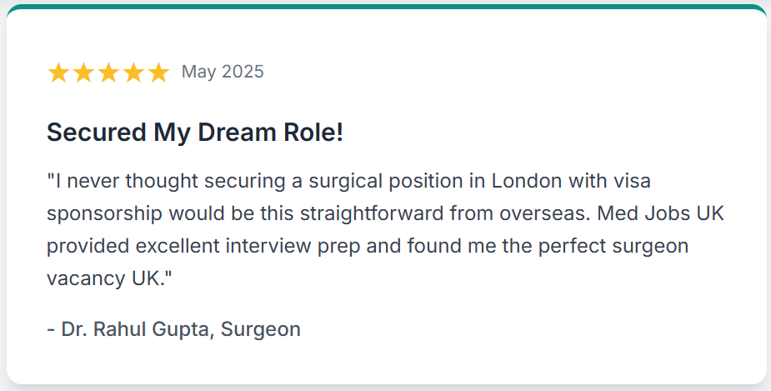Click the word excellent in the review
The width and height of the screenshot is (771, 391).
178,246
